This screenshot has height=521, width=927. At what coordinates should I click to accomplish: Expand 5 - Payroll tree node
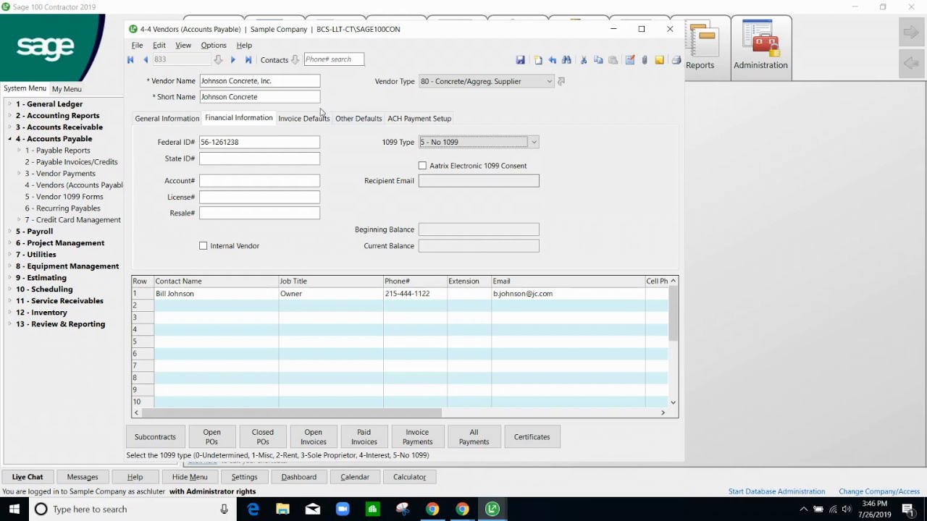[10, 232]
